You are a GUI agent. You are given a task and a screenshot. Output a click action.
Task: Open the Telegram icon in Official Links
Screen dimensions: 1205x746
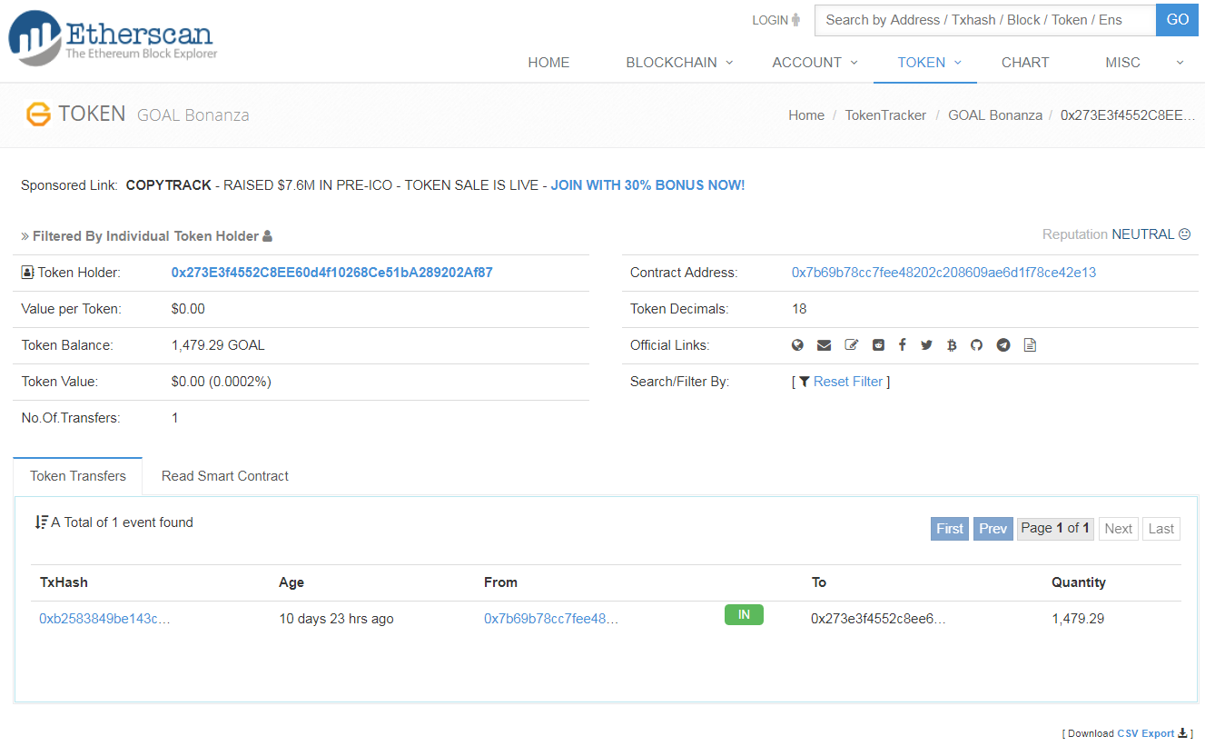[1003, 345]
